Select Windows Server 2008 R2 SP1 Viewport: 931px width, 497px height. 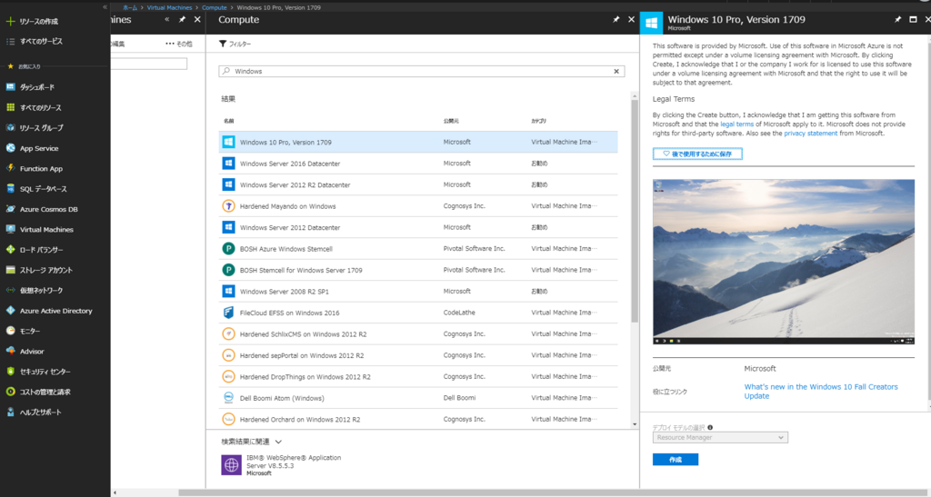(x=418, y=292)
